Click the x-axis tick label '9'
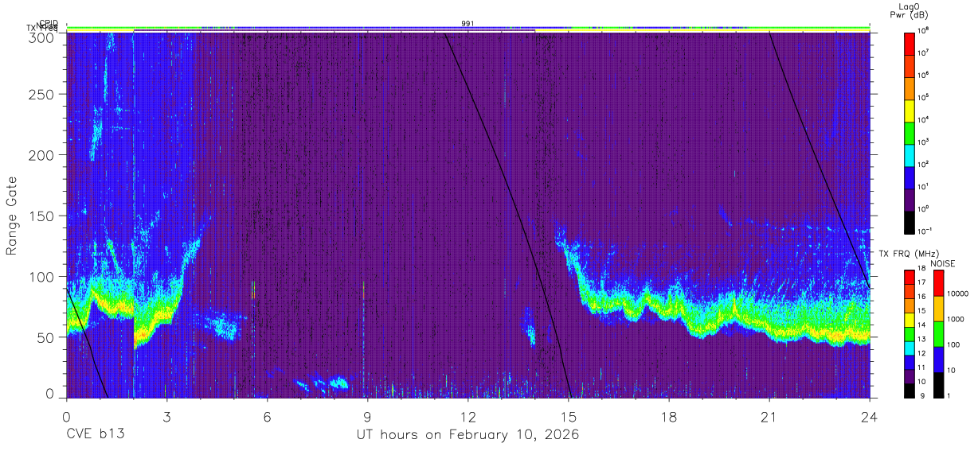 [367, 416]
